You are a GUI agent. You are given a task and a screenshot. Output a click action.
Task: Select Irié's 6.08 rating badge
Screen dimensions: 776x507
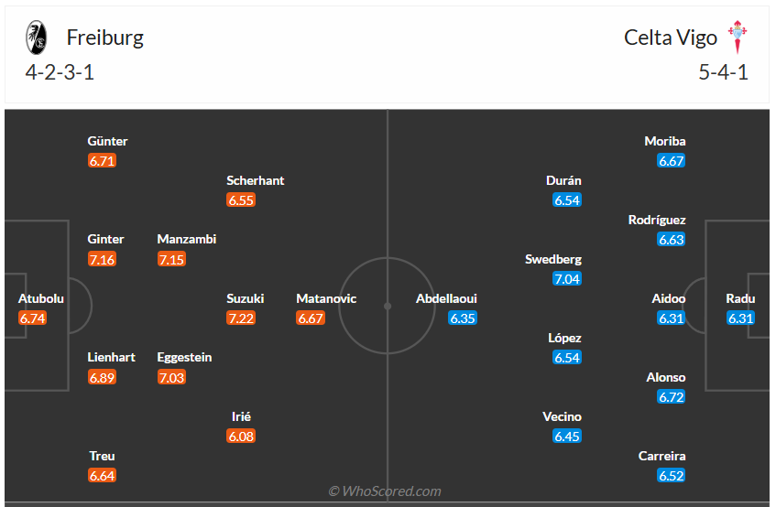coord(241,437)
